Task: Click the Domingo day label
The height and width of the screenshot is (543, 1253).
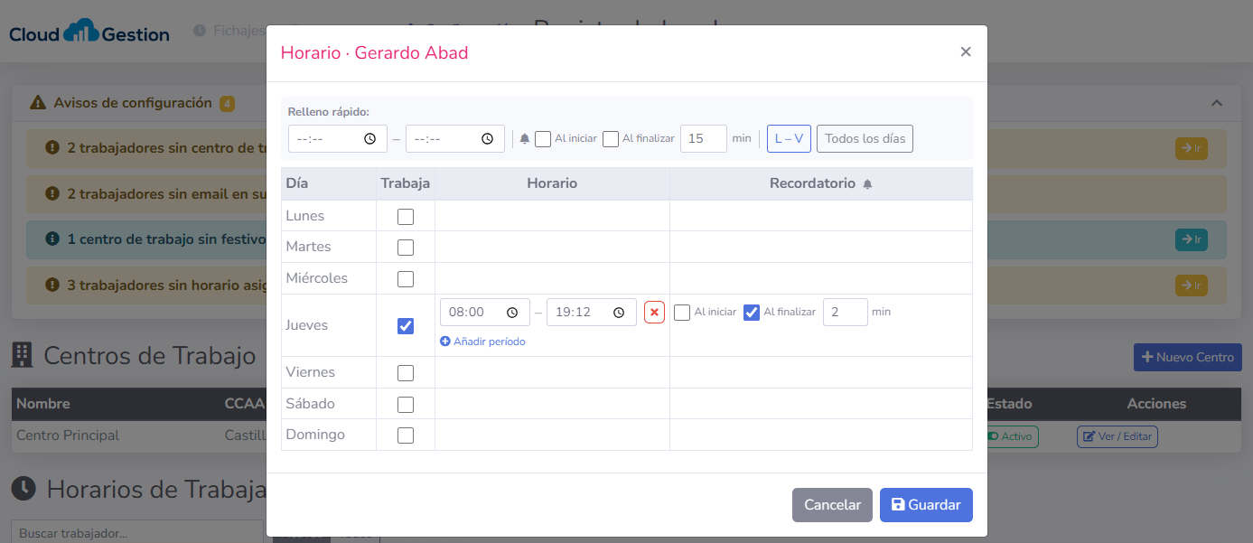Action: click(x=315, y=435)
